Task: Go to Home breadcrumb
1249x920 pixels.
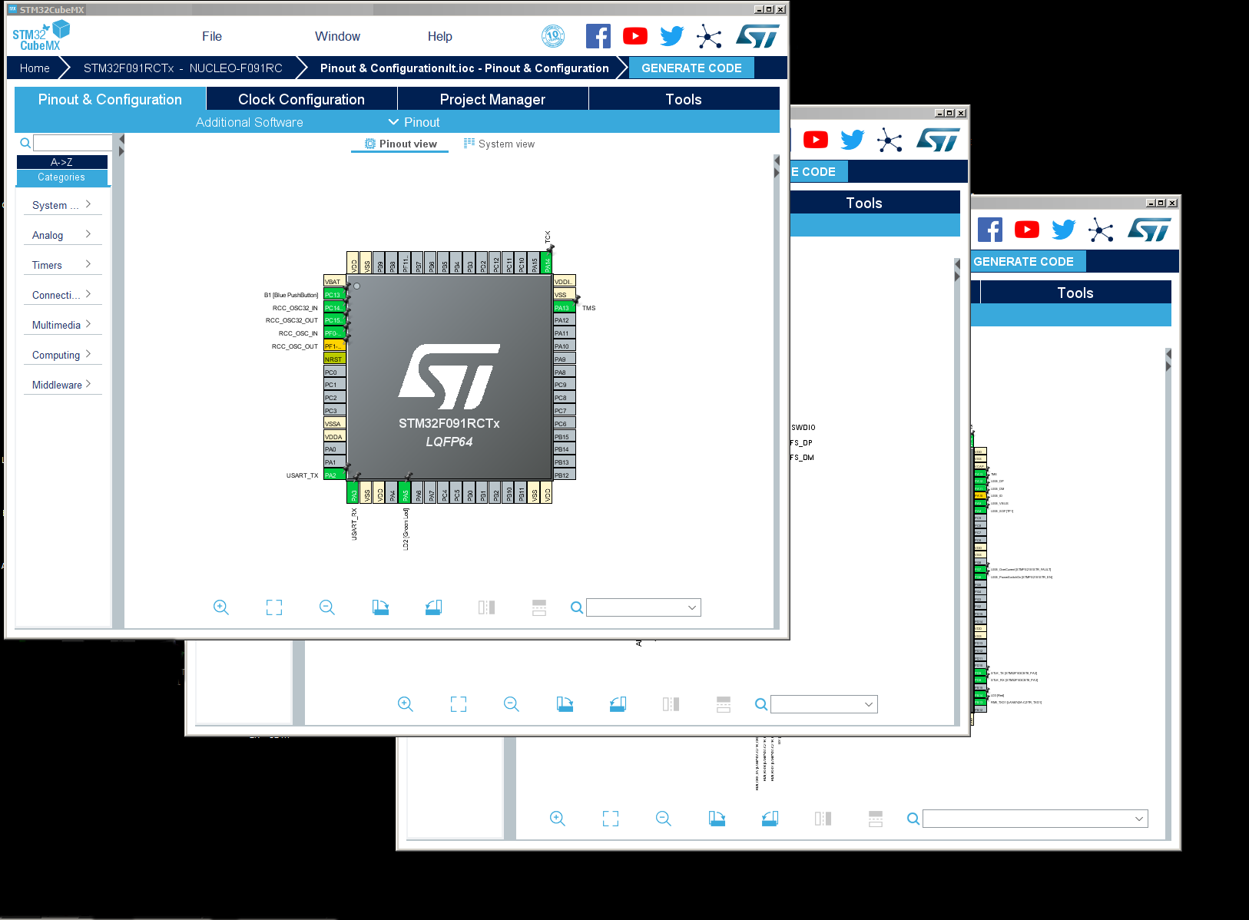Action: pyautogui.click(x=35, y=68)
